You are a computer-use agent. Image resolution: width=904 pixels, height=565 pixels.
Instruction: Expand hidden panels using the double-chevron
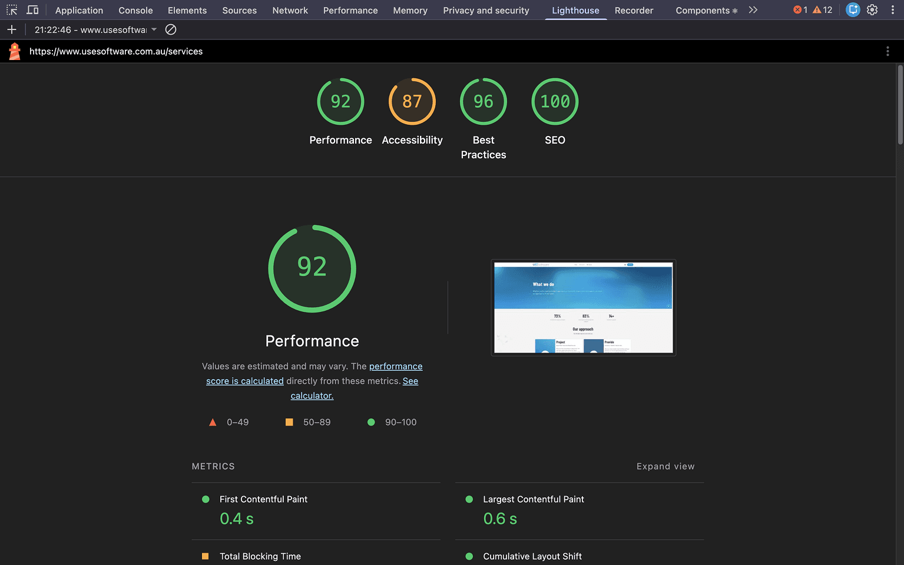pos(753,9)
